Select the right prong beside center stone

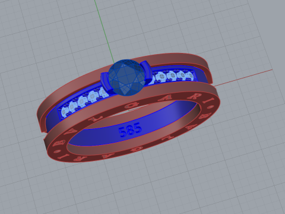pyautogui.click(x=147, y=71)
